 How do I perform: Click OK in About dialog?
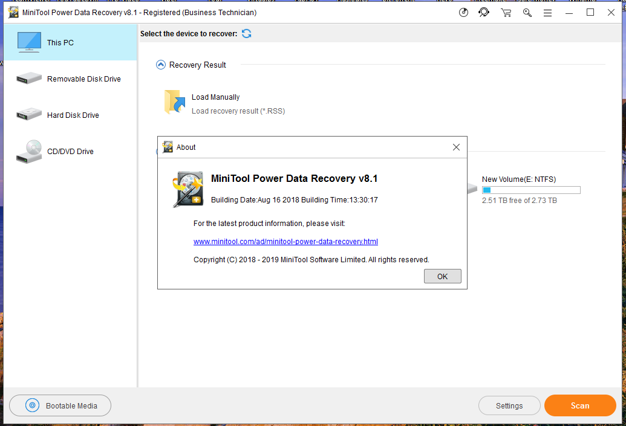[x=442, y=276]
